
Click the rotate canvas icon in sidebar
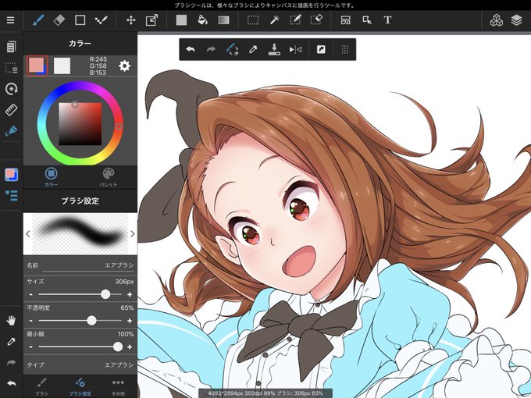[x=11, y=89]
